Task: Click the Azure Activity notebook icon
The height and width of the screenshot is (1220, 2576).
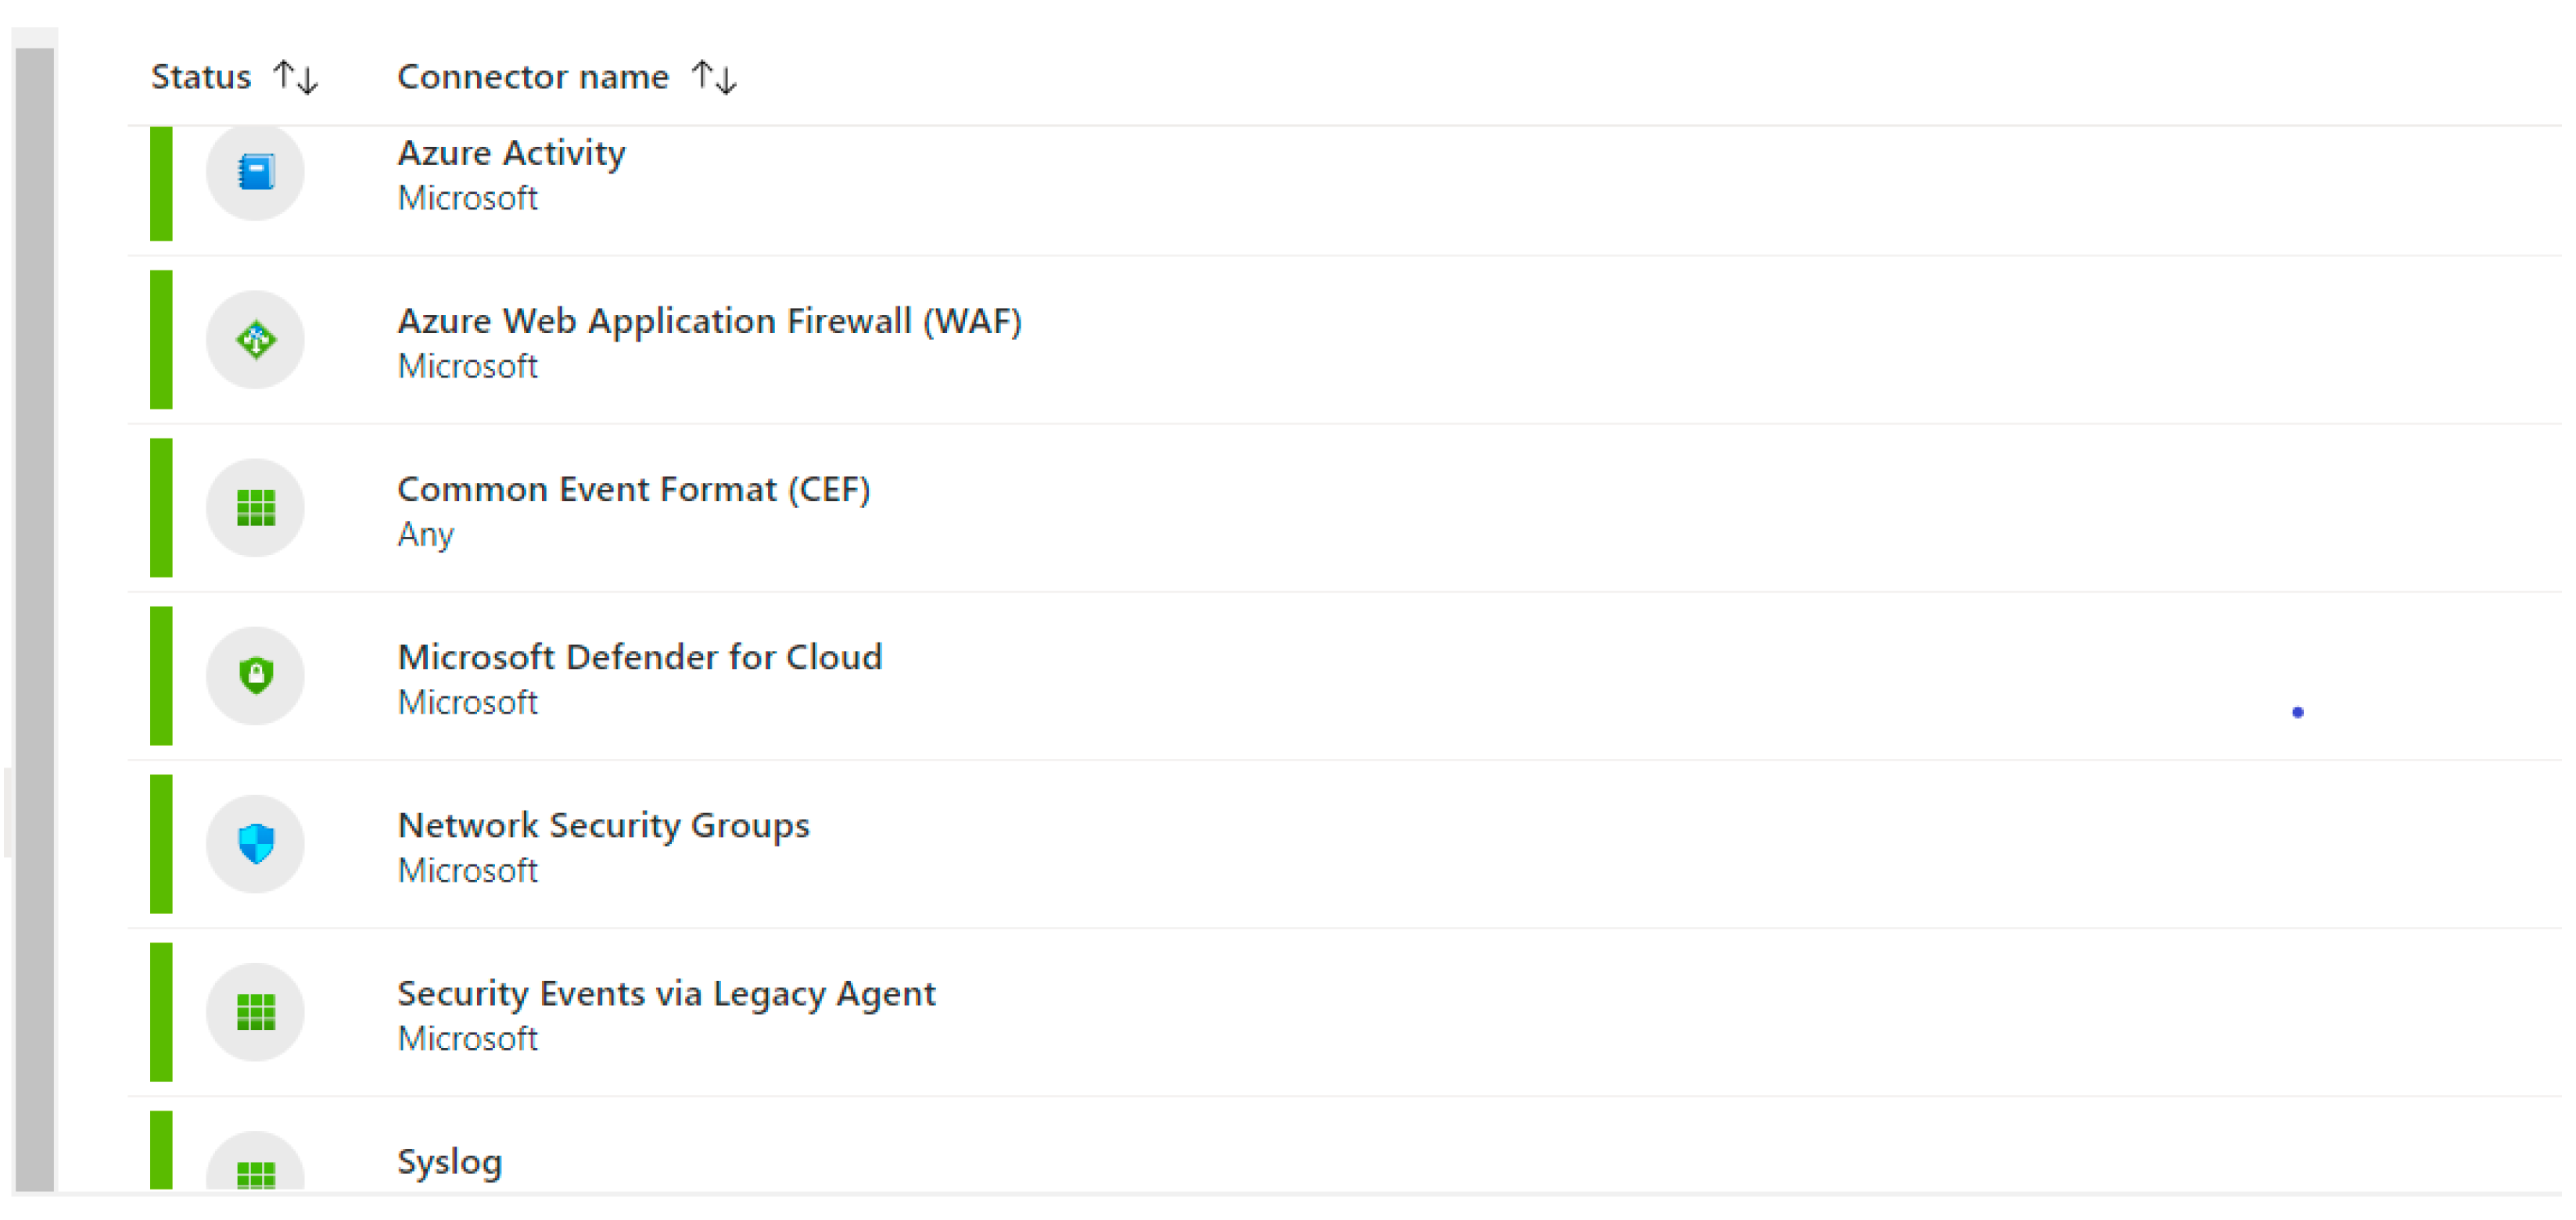Action: 255,172
